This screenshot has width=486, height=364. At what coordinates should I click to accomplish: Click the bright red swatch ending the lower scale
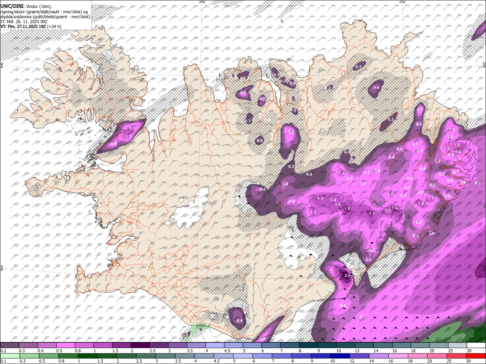click(476, 356)
